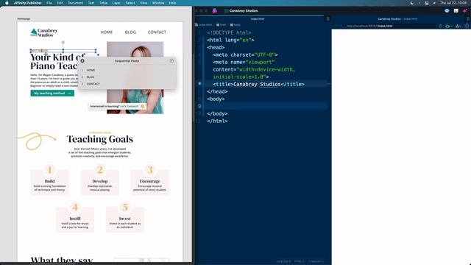Click the Canabrey Studios logo in the mockup

point(44,32)
